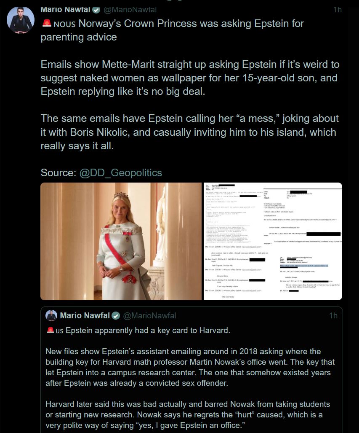Click the verified badge beside the top Mario Nawfal name
The image size is (359, 433).
pyautogui.click(x=96, y=10)
